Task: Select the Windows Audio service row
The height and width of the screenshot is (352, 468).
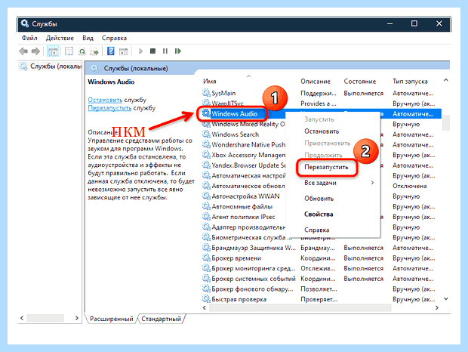Action: (234, 114)
